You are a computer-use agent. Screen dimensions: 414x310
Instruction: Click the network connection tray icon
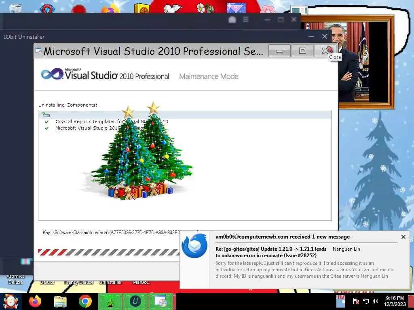click(x=365, y=301)
